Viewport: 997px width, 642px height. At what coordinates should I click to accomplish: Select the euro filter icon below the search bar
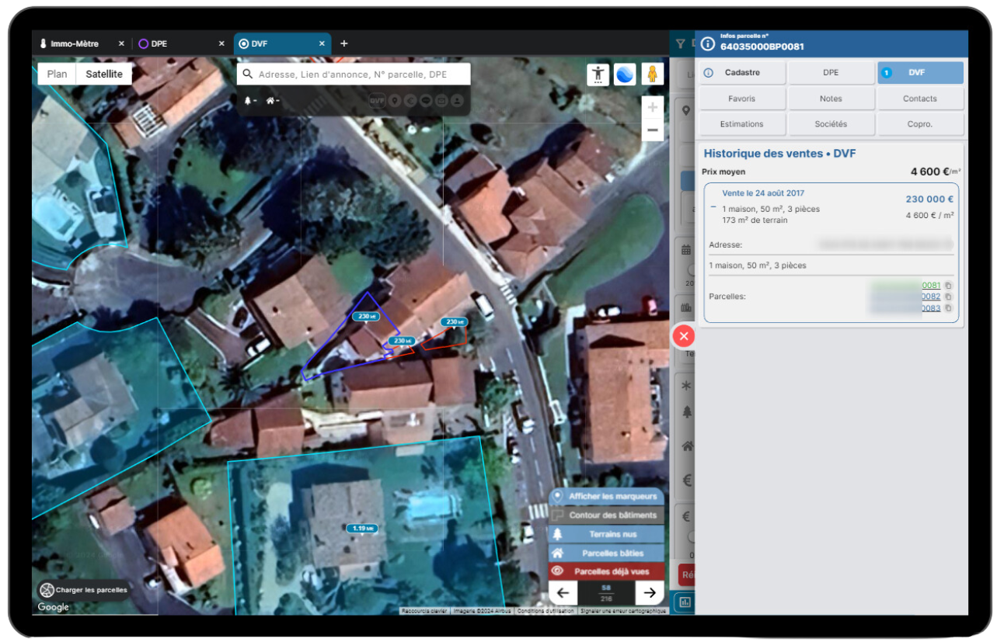[x=410, y=101]
